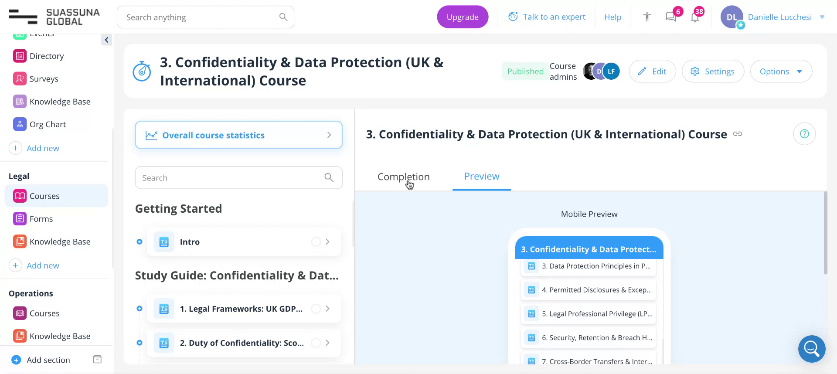Toggle completion circle for Legal Frameworks lesson

[x=316, y=309]
